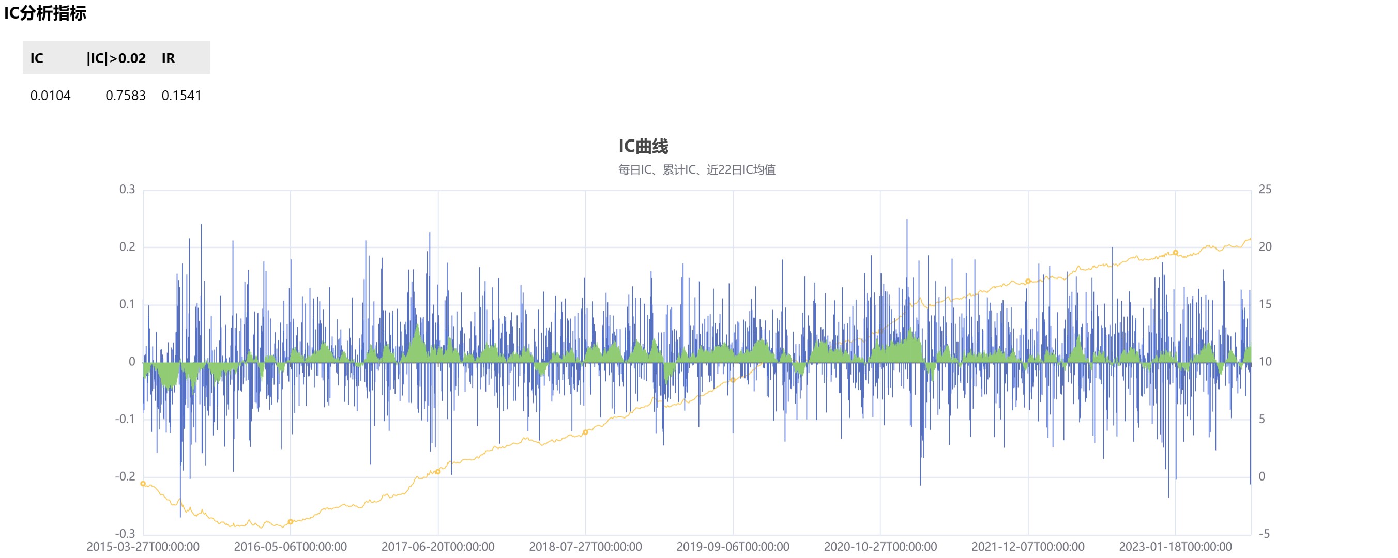This screenshot has width=1398, height=558.
Task: Click the chart title IC曲线
Action: point(643,146)
